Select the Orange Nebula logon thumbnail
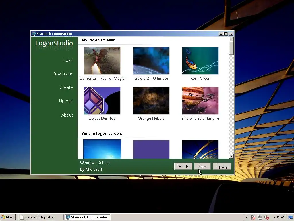 [151, 101]
